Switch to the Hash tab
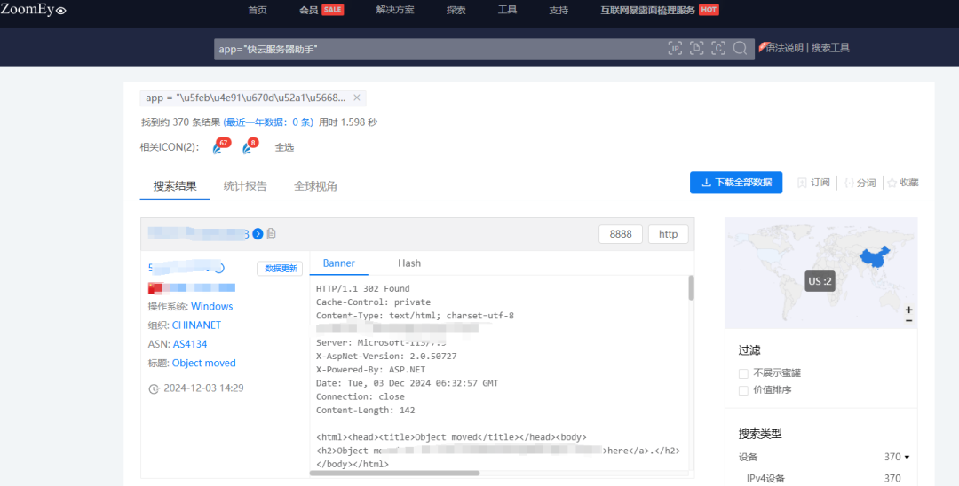Viewport: 959px width, 486px height. click(409, 263)
